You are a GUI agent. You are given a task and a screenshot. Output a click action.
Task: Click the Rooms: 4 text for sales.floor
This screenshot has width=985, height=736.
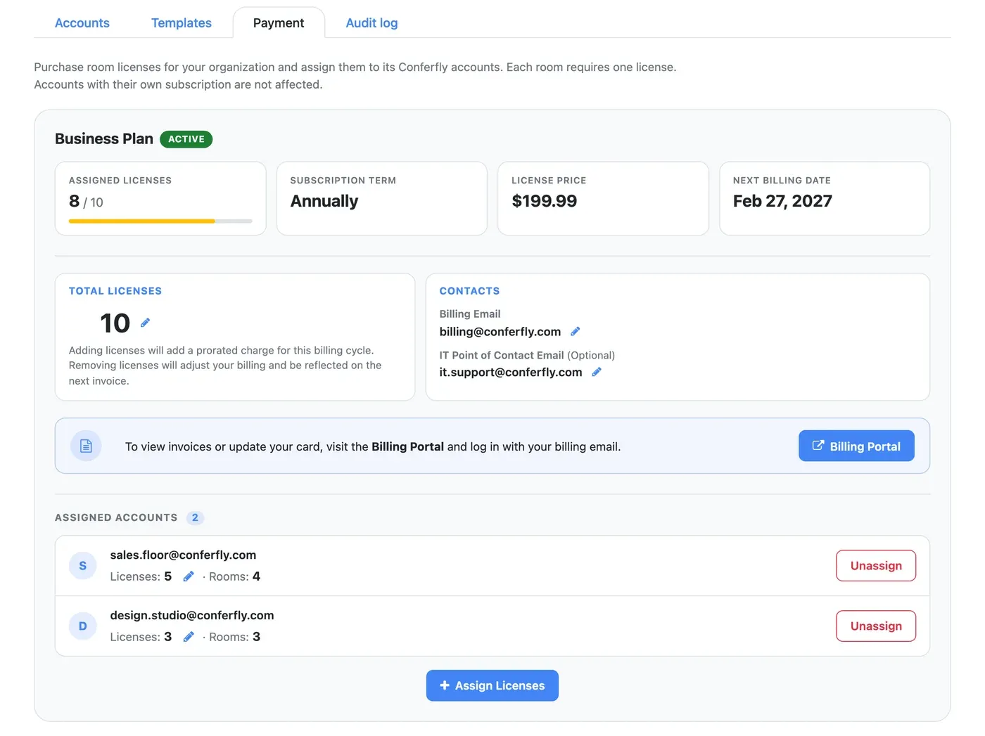coord(234,576)
